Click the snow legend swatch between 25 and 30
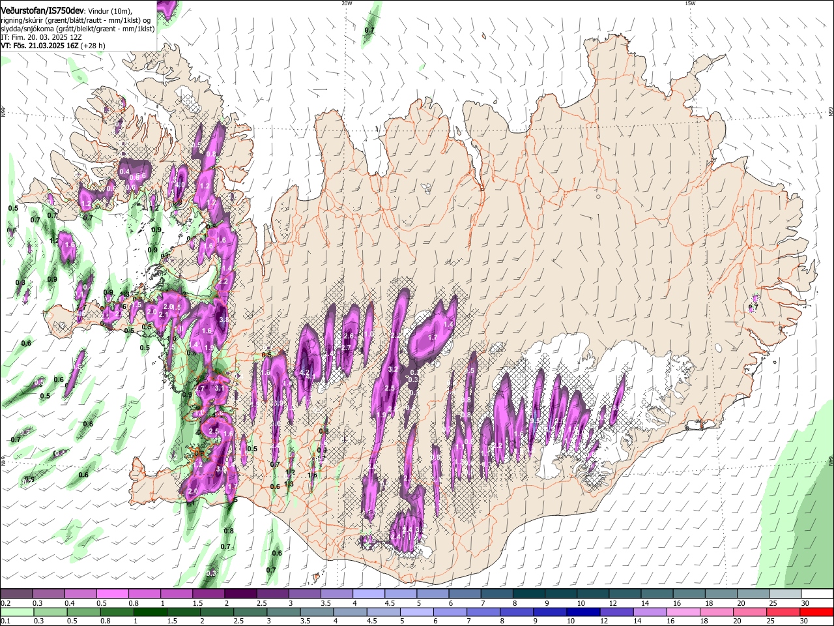Viewport: 834px width, 626px height. click(x=784, y=594)
